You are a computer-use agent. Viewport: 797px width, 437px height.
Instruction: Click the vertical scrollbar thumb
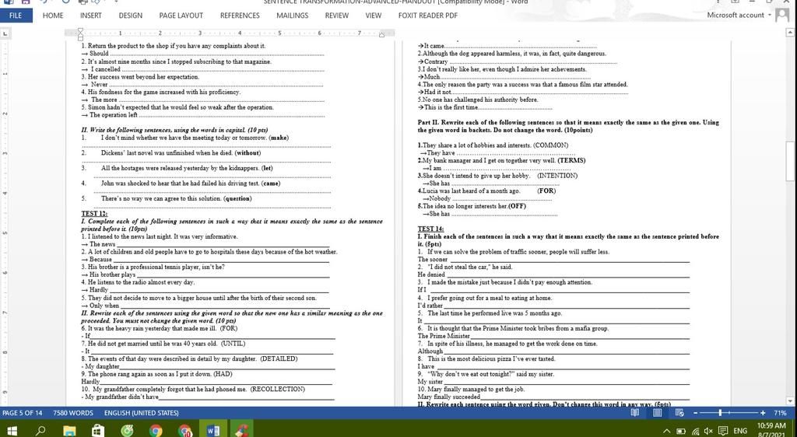[x=791, y=161]
